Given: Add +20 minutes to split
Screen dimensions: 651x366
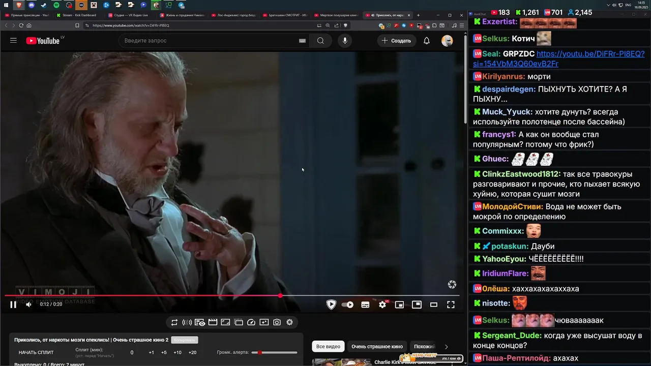Looking at the screenshot, I should [192, 352].
